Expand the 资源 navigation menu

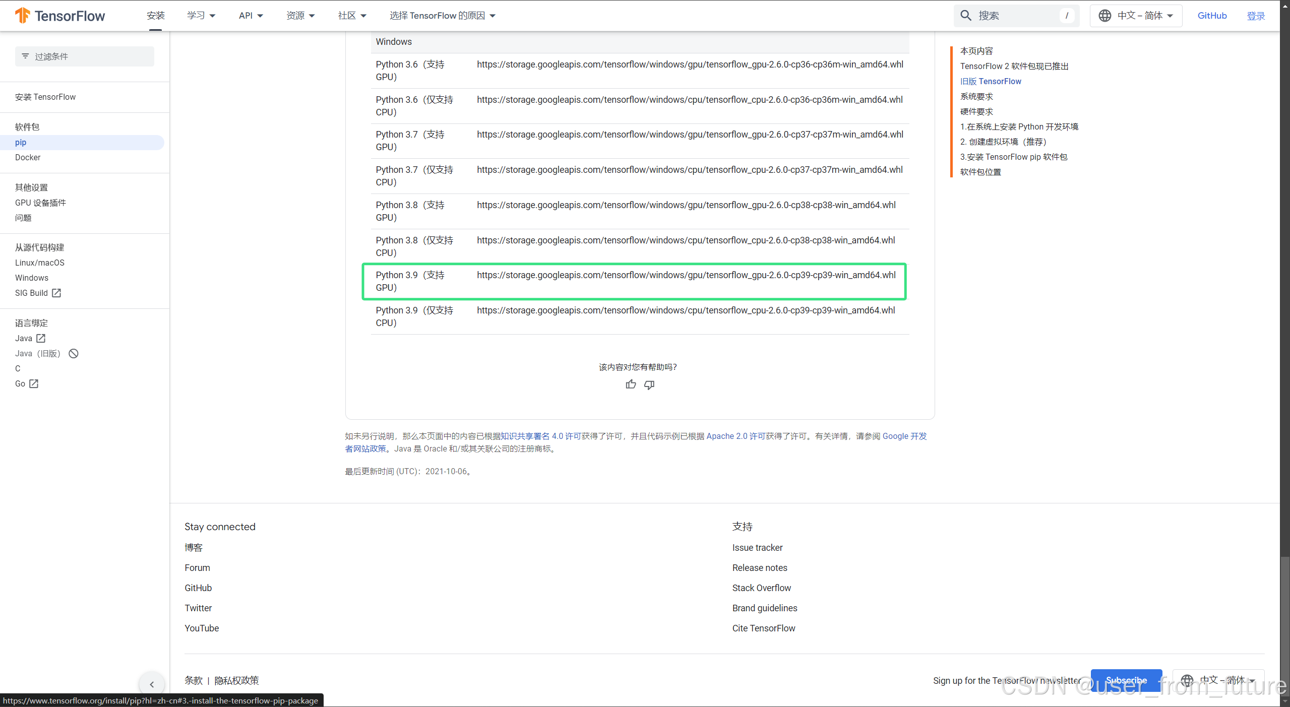click(x=300, y=16)
